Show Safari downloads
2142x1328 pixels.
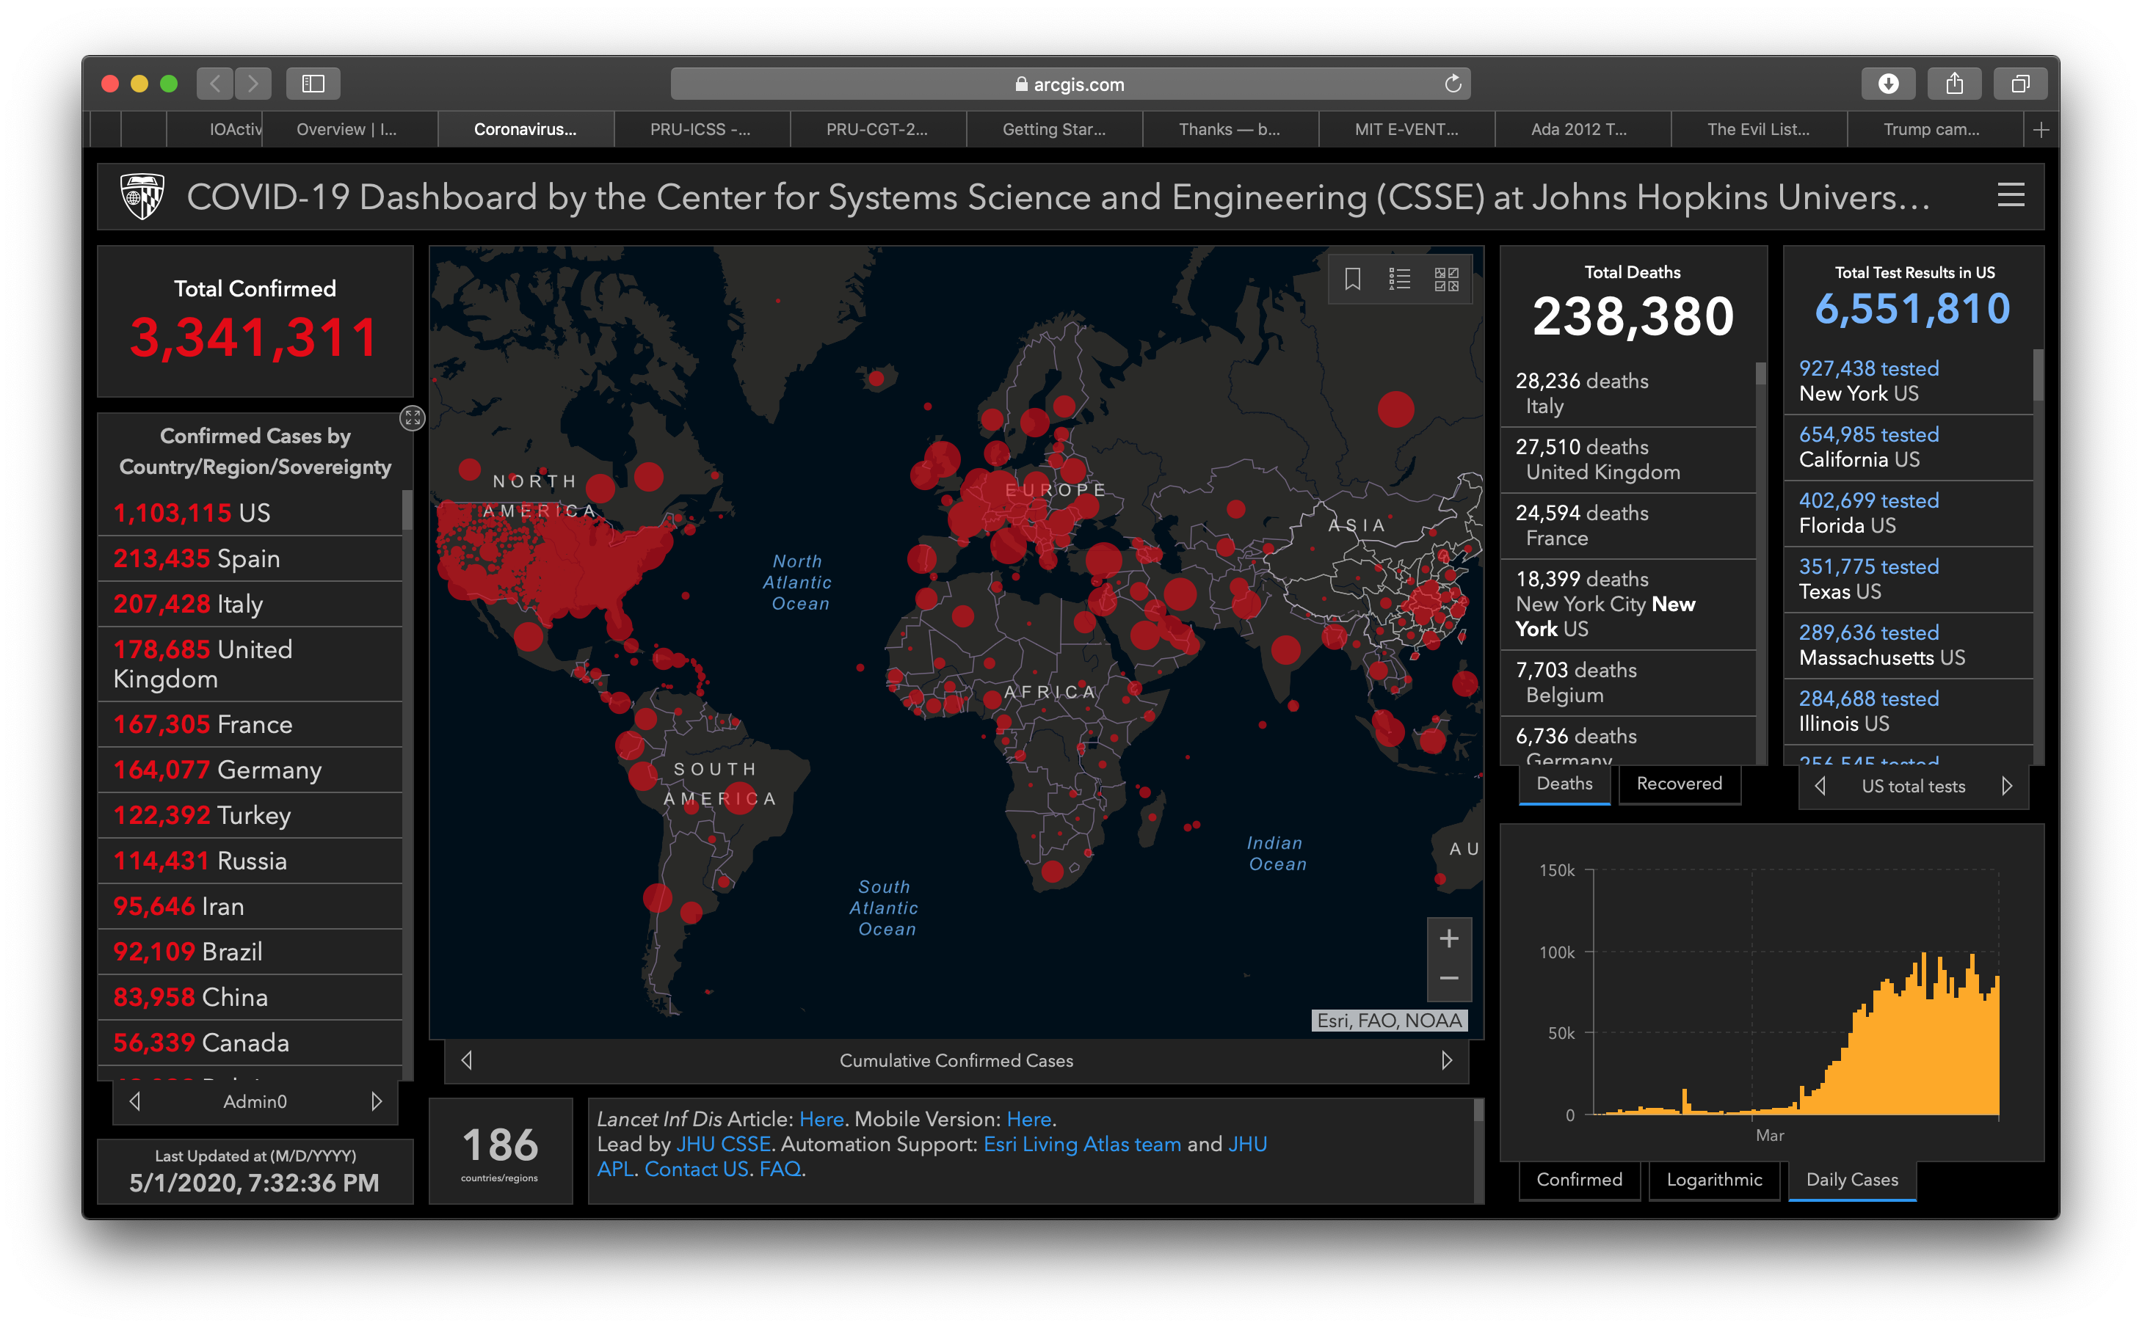(x=1888, y=84)
